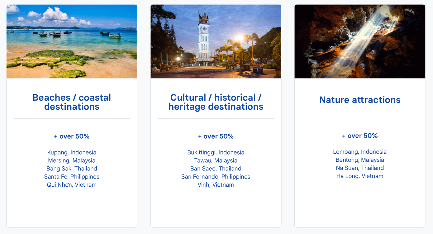Open Mersing, Malaysia destination
433x234 pixels.
72,160
